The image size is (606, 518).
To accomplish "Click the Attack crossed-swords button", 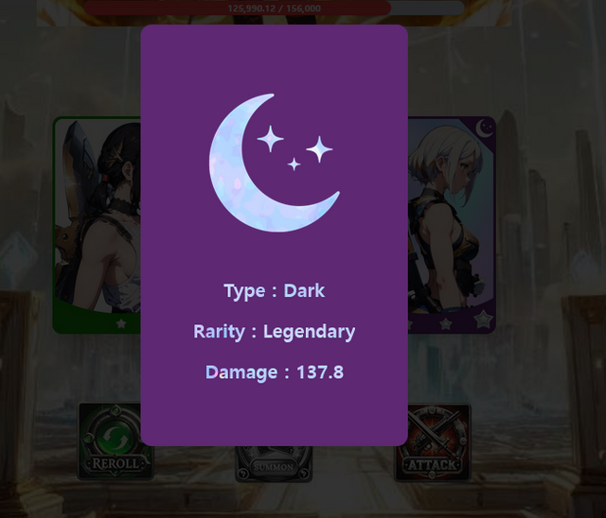I will pos(433,442).
